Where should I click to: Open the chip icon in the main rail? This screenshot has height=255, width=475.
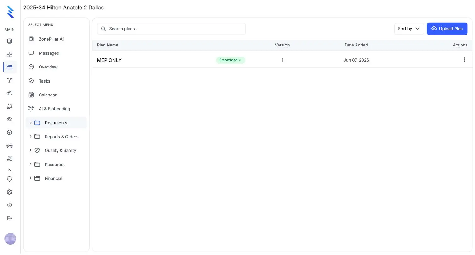(x=9, y=41)
